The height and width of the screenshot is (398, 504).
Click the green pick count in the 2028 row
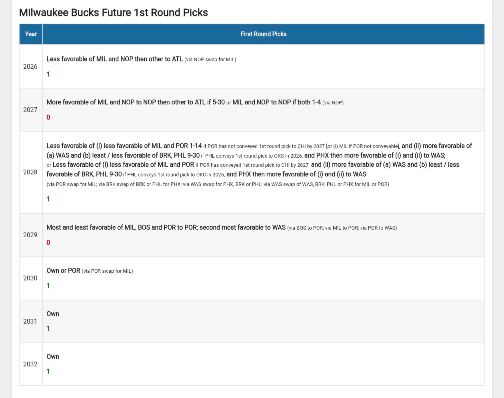pos(48,199)
